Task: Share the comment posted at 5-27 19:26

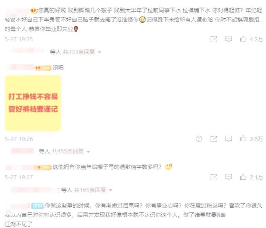Action: (214, 139)
